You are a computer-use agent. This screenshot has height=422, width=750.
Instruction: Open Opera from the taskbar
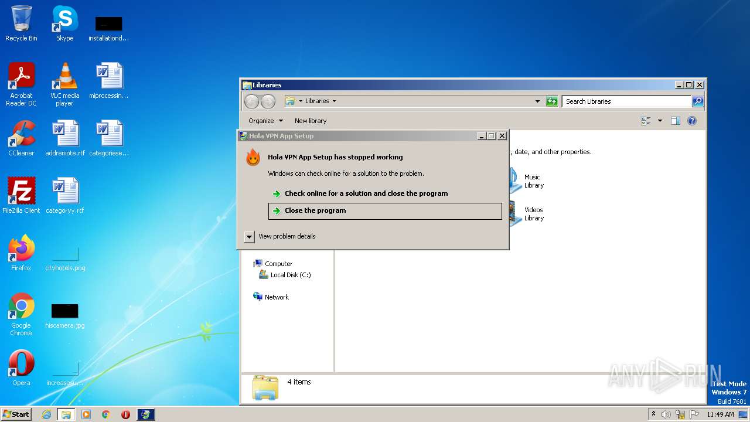125,414
